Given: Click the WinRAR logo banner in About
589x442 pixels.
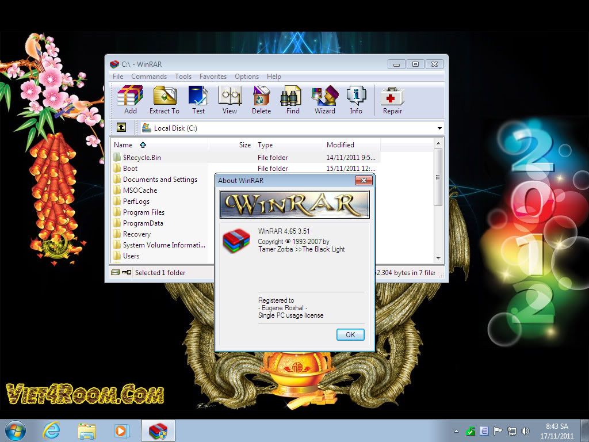Looking at the screenshot, I should (294, 204).
